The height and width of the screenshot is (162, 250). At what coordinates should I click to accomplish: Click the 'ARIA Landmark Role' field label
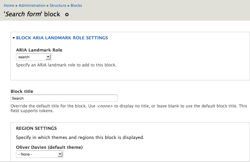pos(39,50)
